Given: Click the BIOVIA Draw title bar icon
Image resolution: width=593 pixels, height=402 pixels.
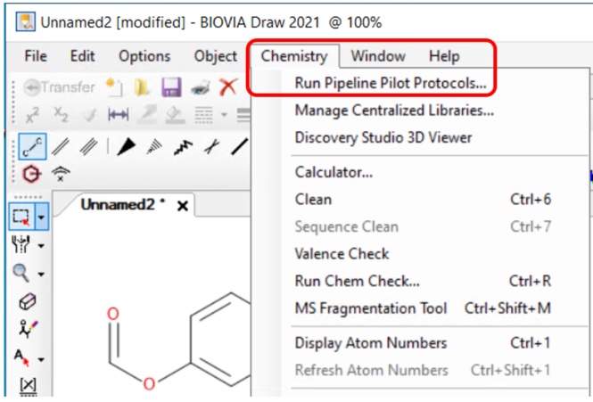Looking at the screenshot, I should (x=26, y=21).
